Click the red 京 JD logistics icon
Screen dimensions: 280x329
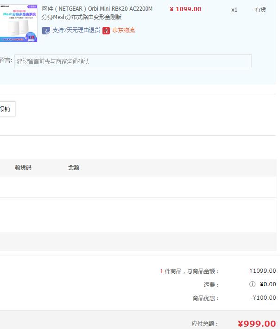pyautogui.click(x=106, y=31)
